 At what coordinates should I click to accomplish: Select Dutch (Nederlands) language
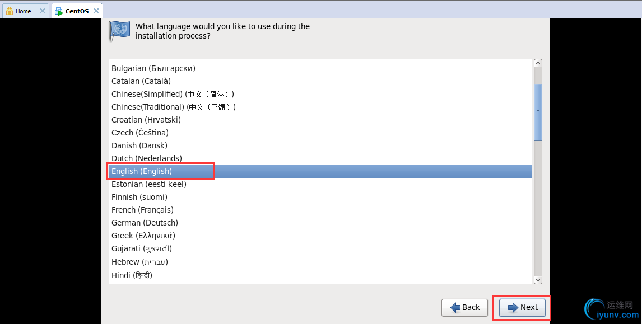pos(146,158)
